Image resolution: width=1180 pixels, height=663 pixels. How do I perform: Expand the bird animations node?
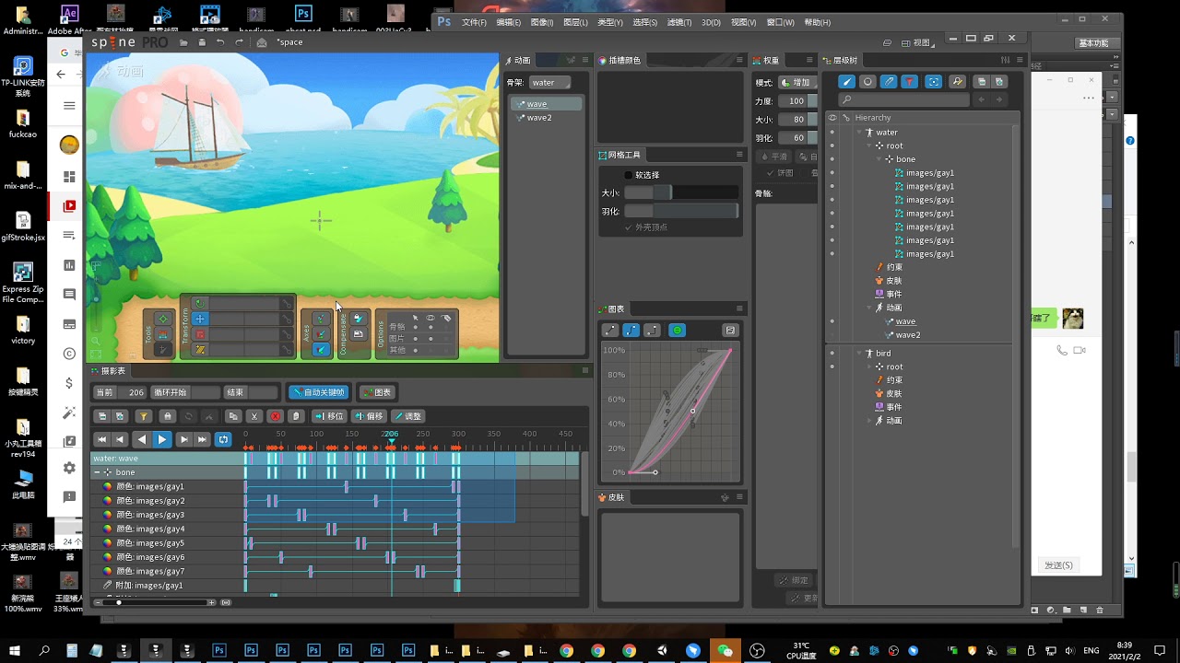[x=869, y=421]
